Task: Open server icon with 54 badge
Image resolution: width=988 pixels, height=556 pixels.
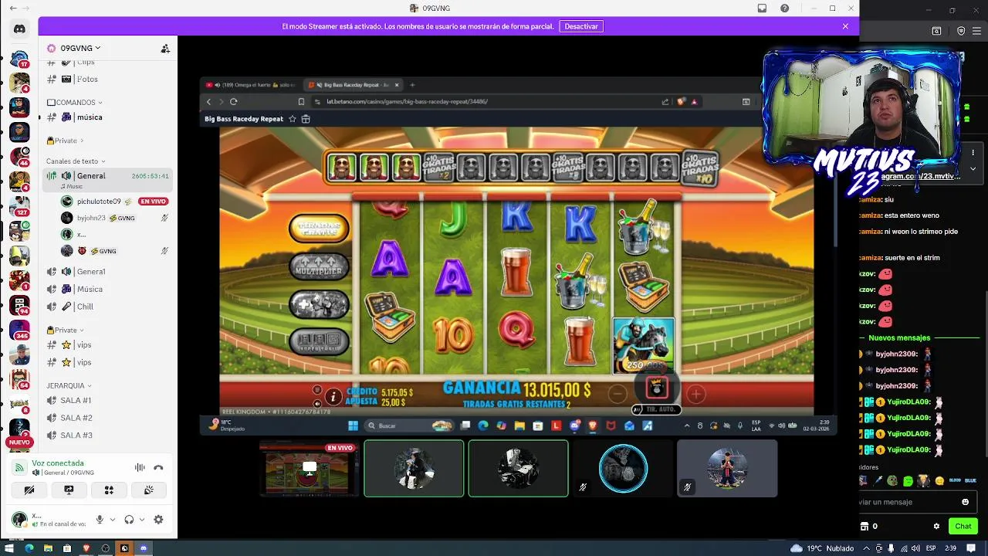Action: [19, 379]
